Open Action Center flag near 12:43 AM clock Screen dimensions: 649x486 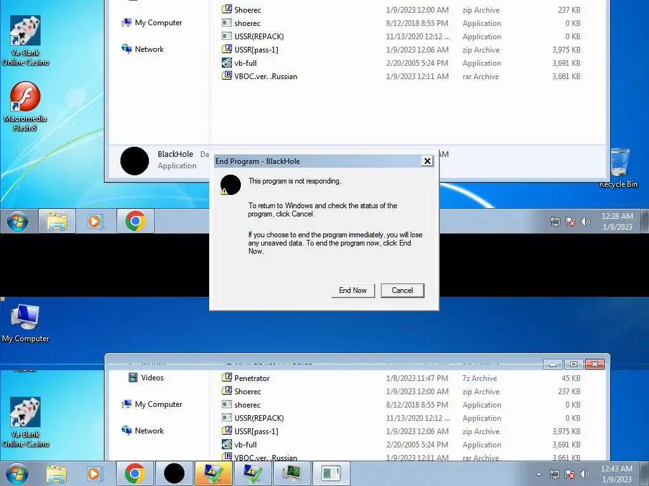(570, 474)
